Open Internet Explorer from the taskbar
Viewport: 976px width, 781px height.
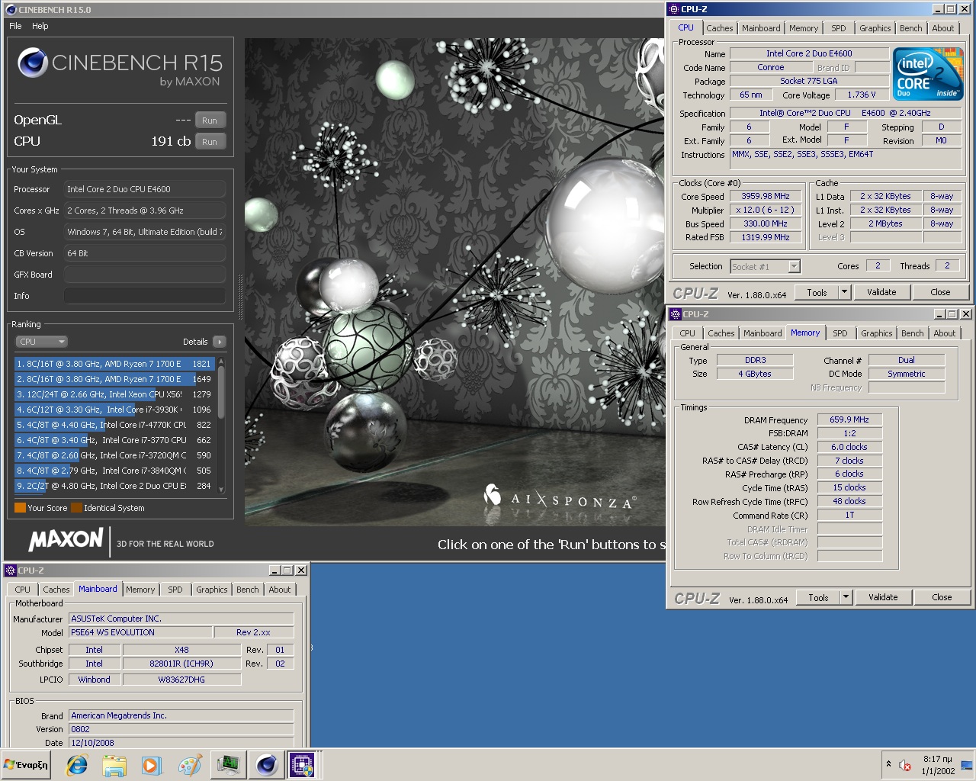(x=77, y=765)
